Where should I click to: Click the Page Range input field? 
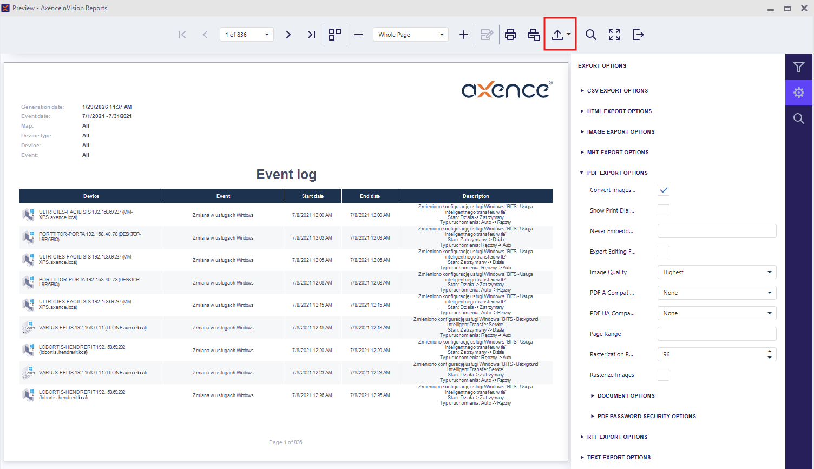(x=717, y=334)
